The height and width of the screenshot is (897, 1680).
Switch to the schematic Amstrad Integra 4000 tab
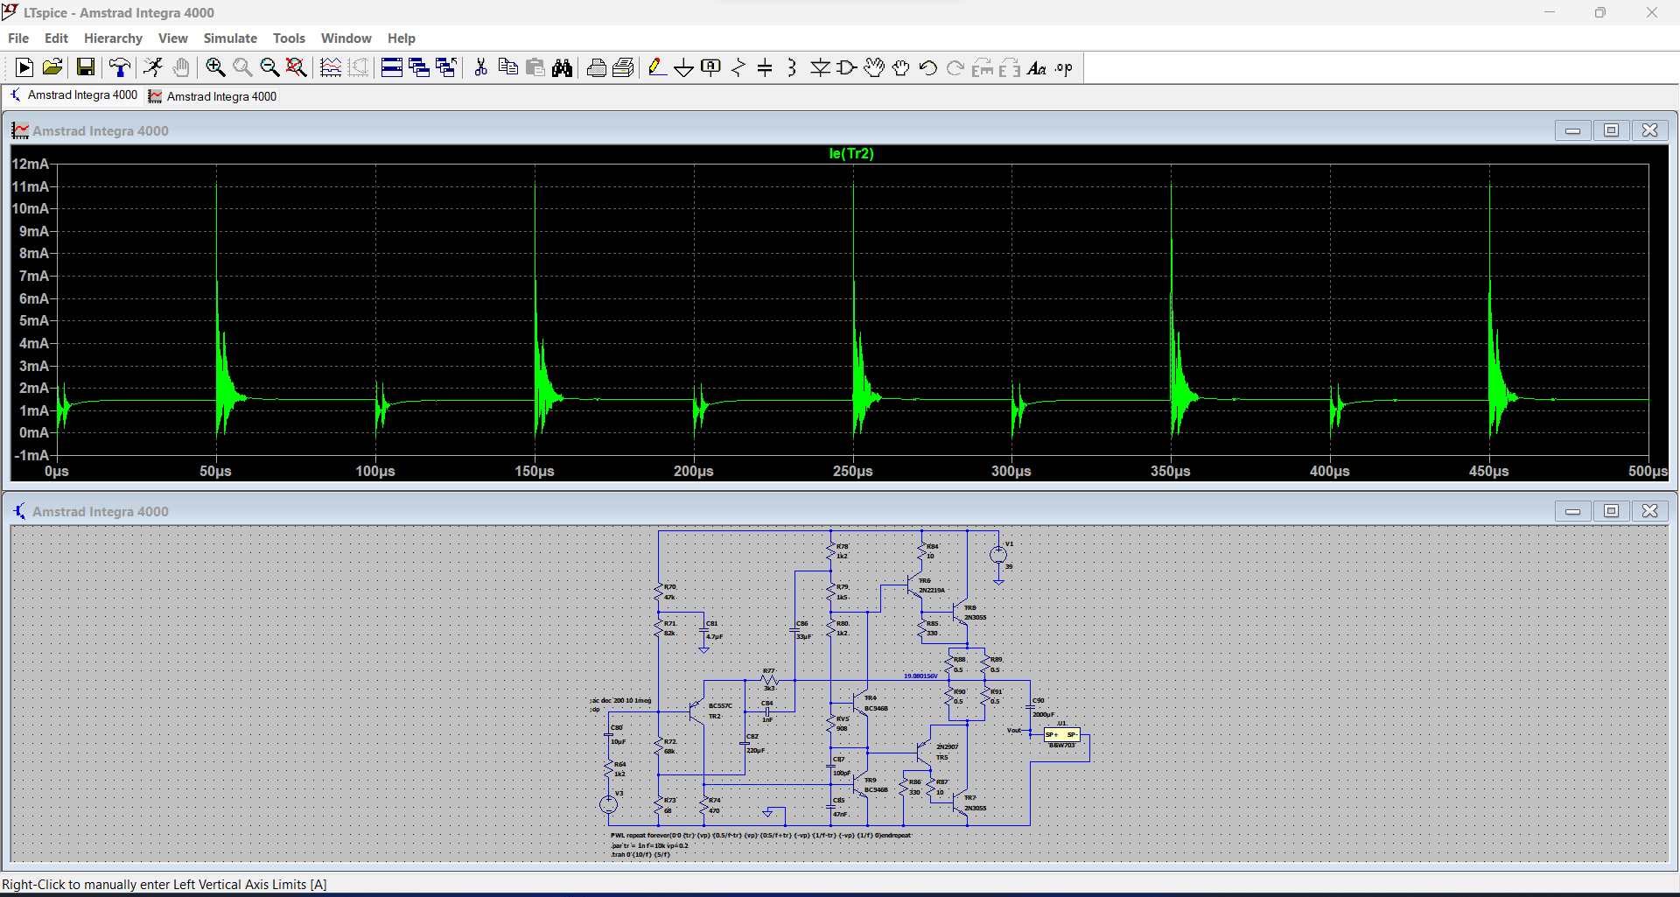point(73,95)
